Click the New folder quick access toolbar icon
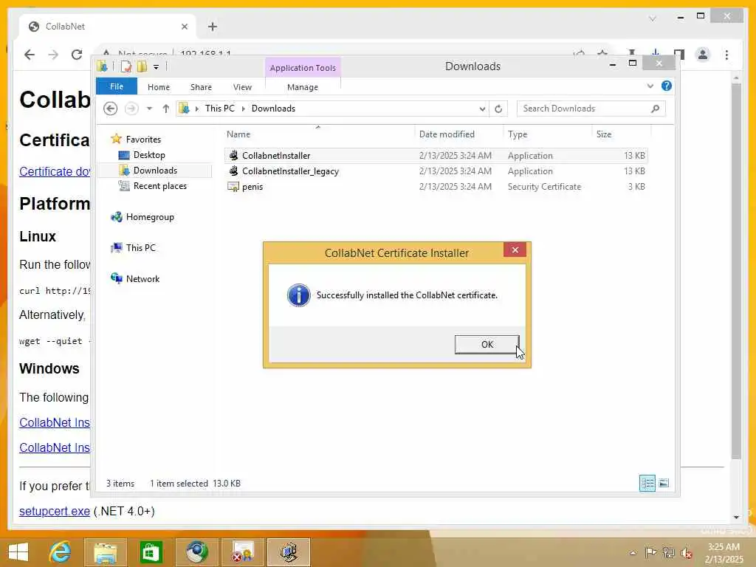This screenshot has width=756, height=567. pos(142,66)
